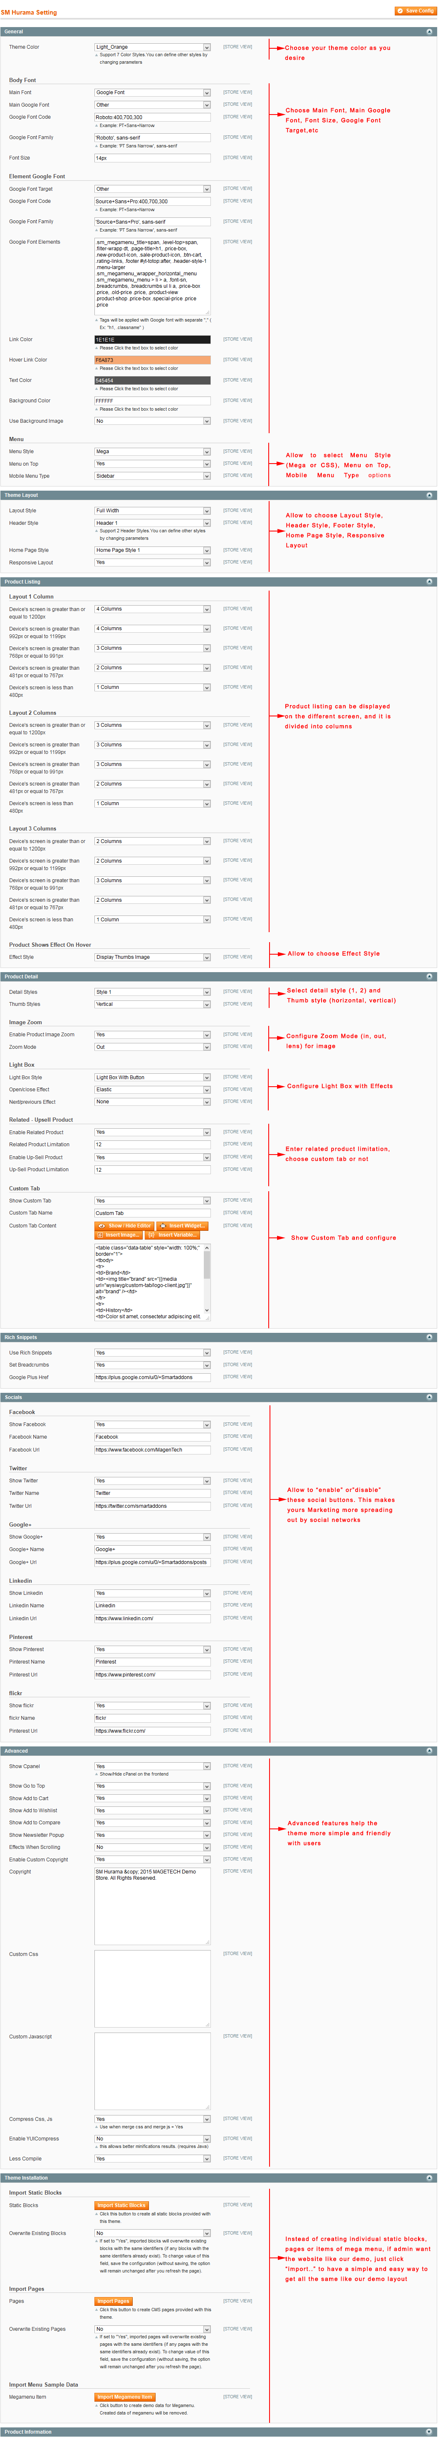
Task: Click Twitter Url input field
Action: tap(152, 1506)
